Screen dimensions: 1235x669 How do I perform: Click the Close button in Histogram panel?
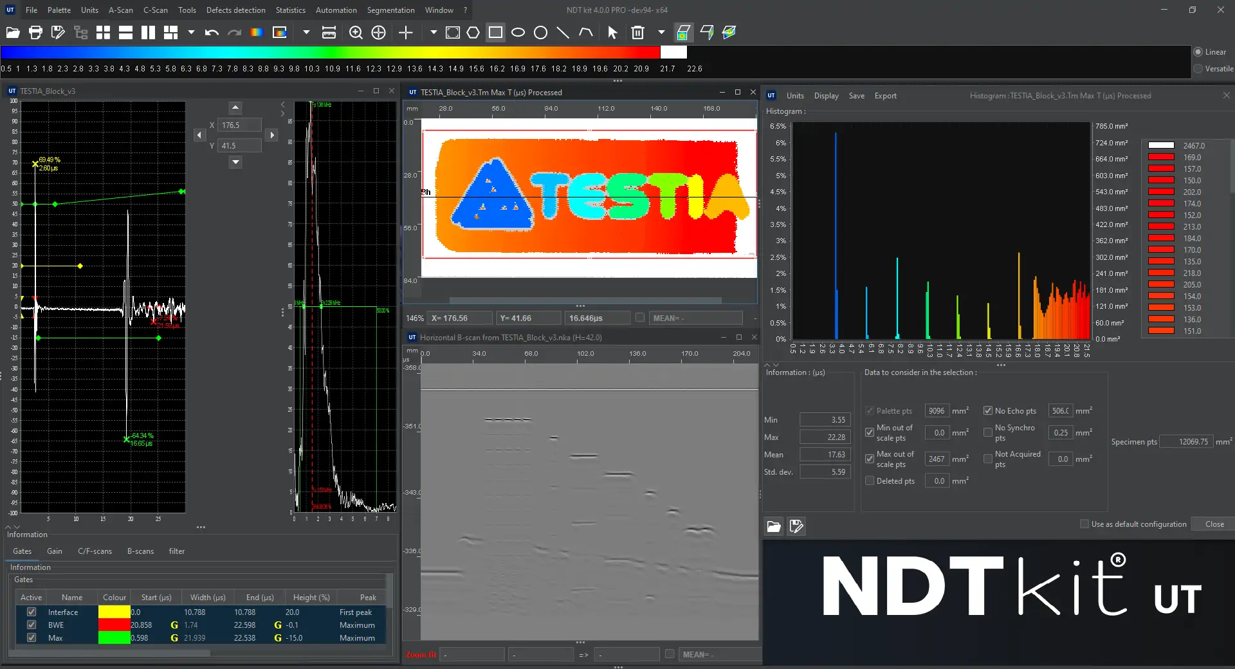tap(1214, 524)
